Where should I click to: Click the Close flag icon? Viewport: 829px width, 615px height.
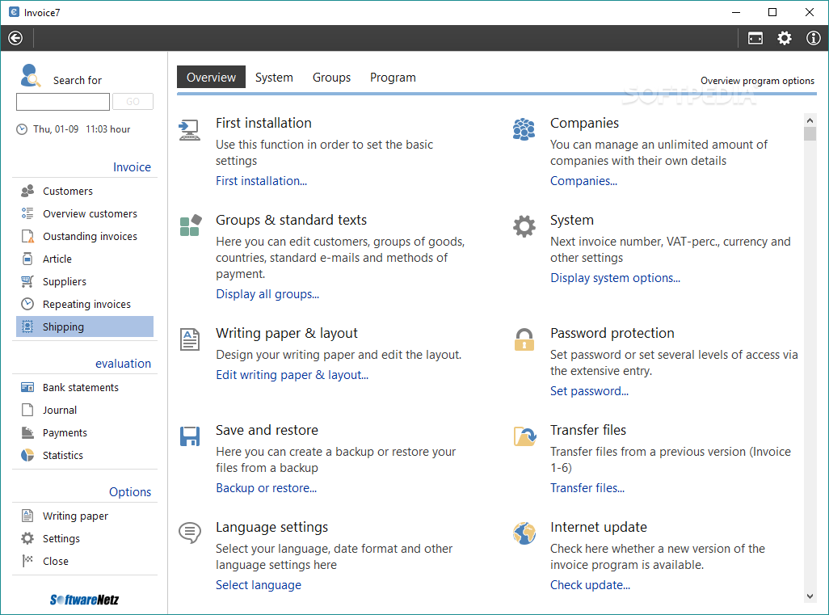click(x=27, y=561)
